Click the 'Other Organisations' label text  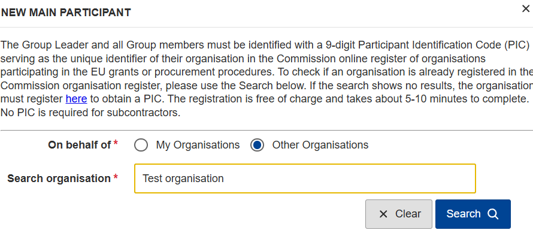point(320,145)
